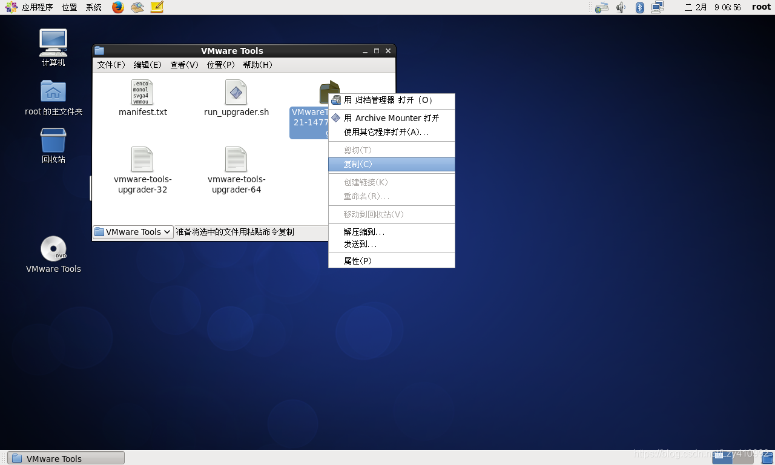The width and height of the screenshot is (775, 465).
Task: Open the 系统 menu in the top panel
Action: (x=94, y=7)
